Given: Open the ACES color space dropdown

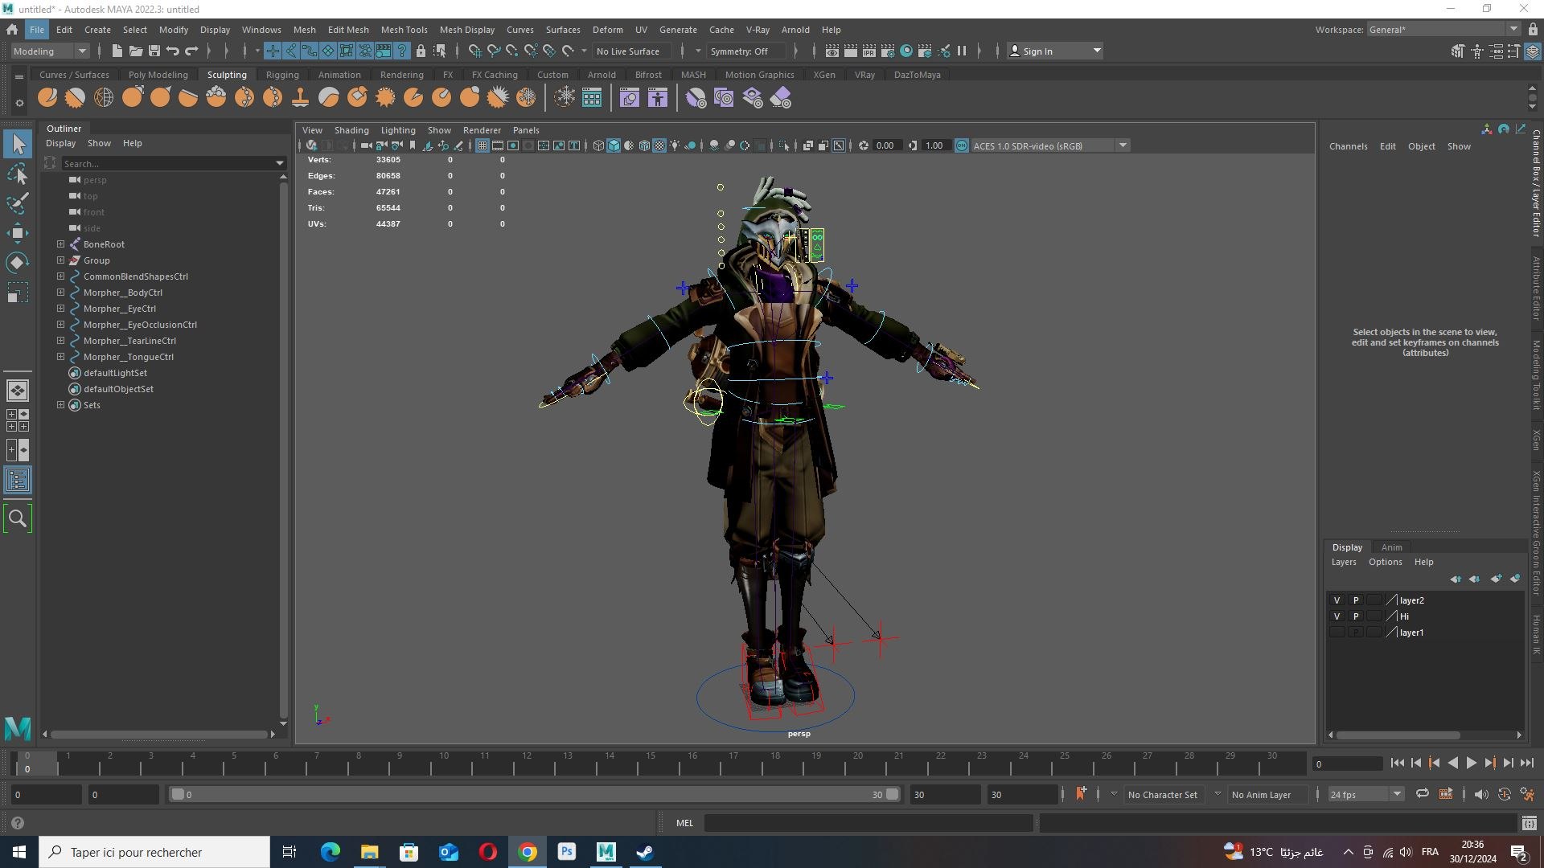Looking at the screenshot, I should [1050, 145].
